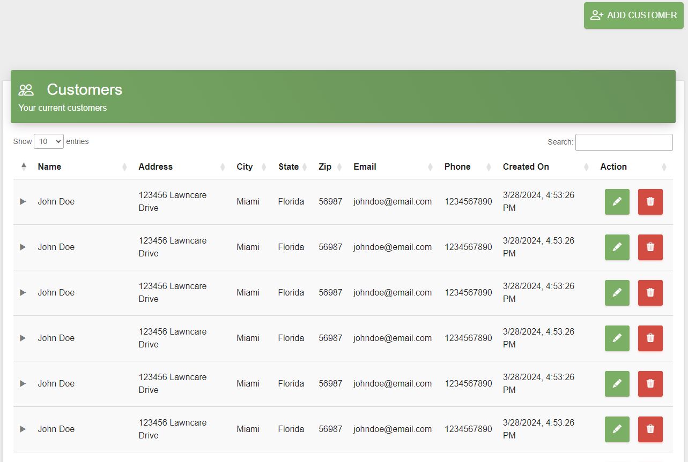
Task: Click the sort arrow above the expander column
Action: (x=23, y=166)
